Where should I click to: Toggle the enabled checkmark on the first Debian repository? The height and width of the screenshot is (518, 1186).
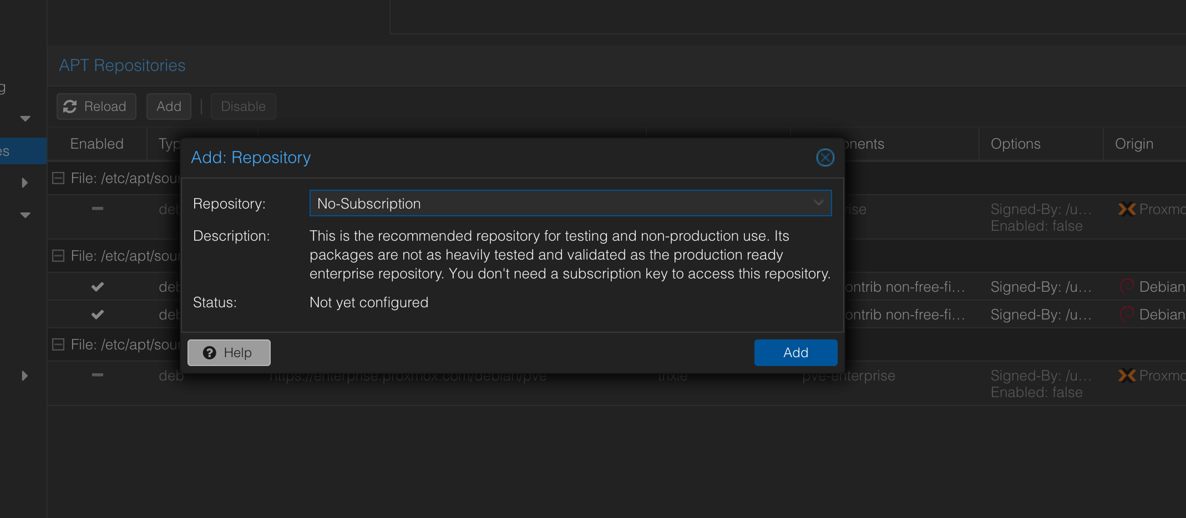(97, 287)
